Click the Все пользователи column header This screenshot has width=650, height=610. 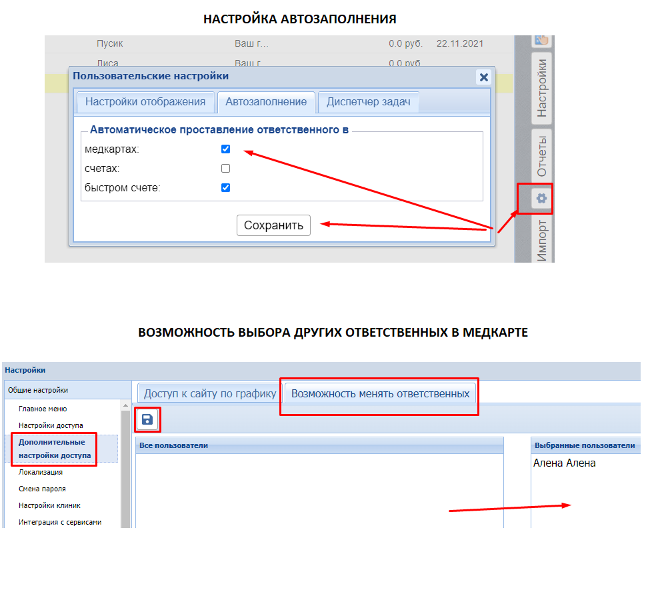pyautogui.click(x=319, y=445)
